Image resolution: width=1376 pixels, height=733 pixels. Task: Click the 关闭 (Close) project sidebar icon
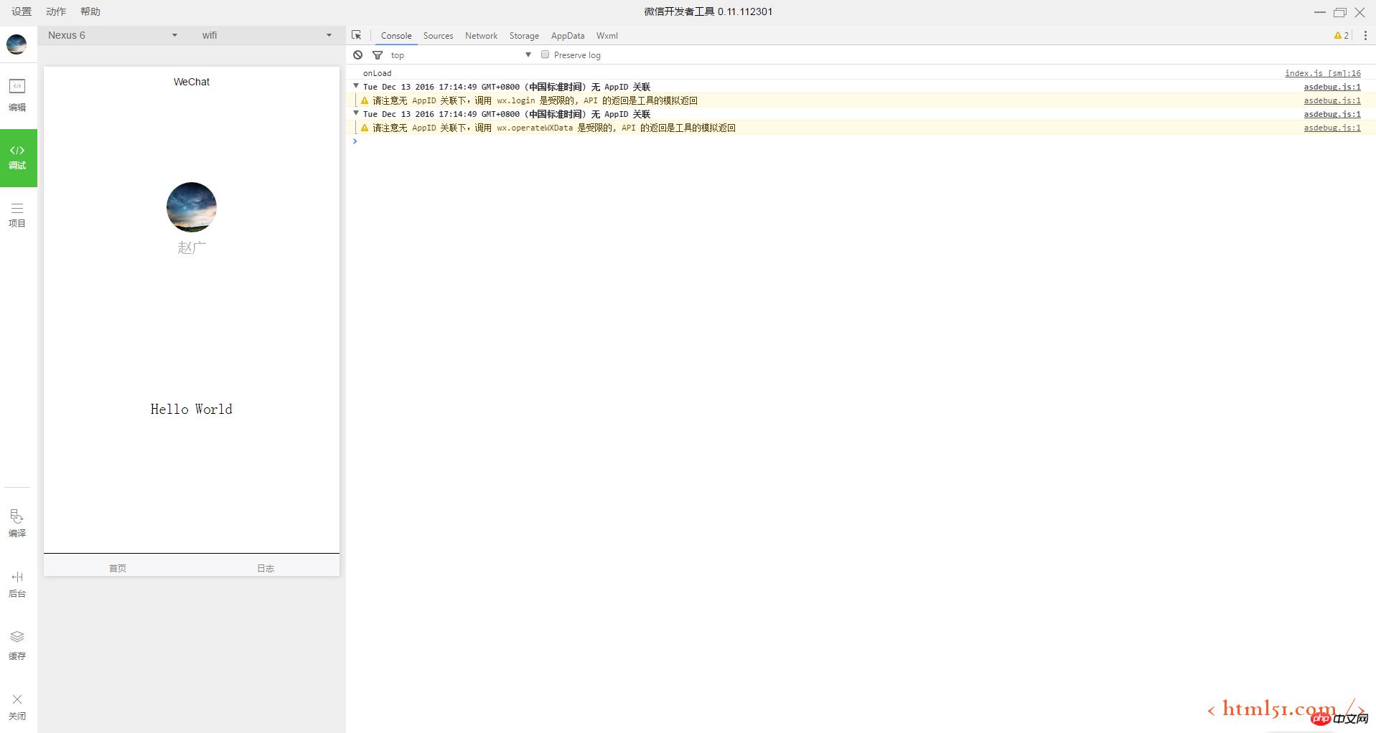(x=17, y=706)
